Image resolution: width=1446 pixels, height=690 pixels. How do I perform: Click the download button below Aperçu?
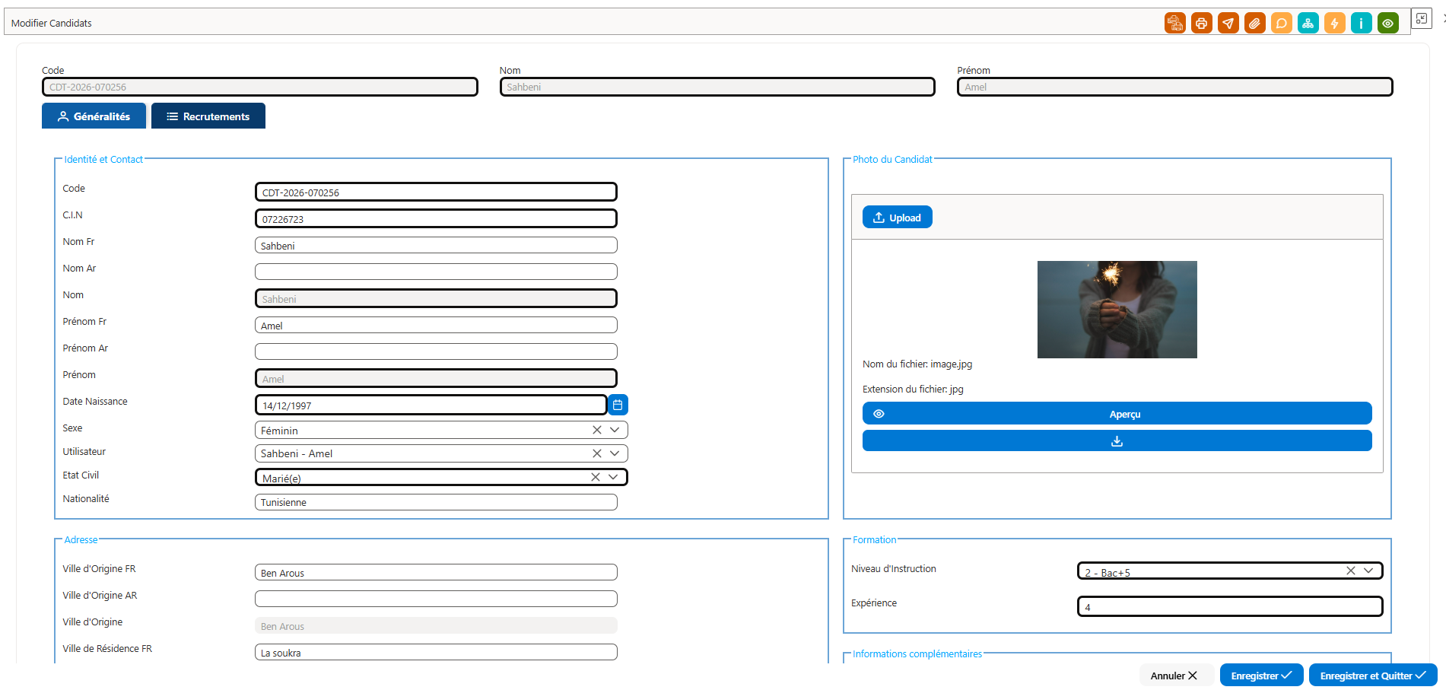[x=1117, y=441]
